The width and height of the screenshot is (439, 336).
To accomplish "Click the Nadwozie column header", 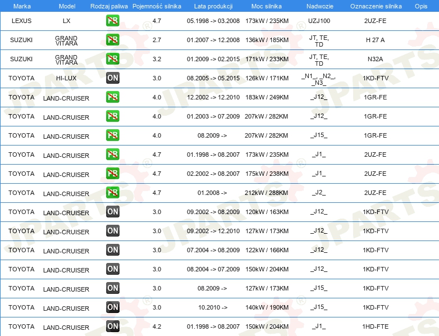I will pyautogui.click(x=320, y=6).
